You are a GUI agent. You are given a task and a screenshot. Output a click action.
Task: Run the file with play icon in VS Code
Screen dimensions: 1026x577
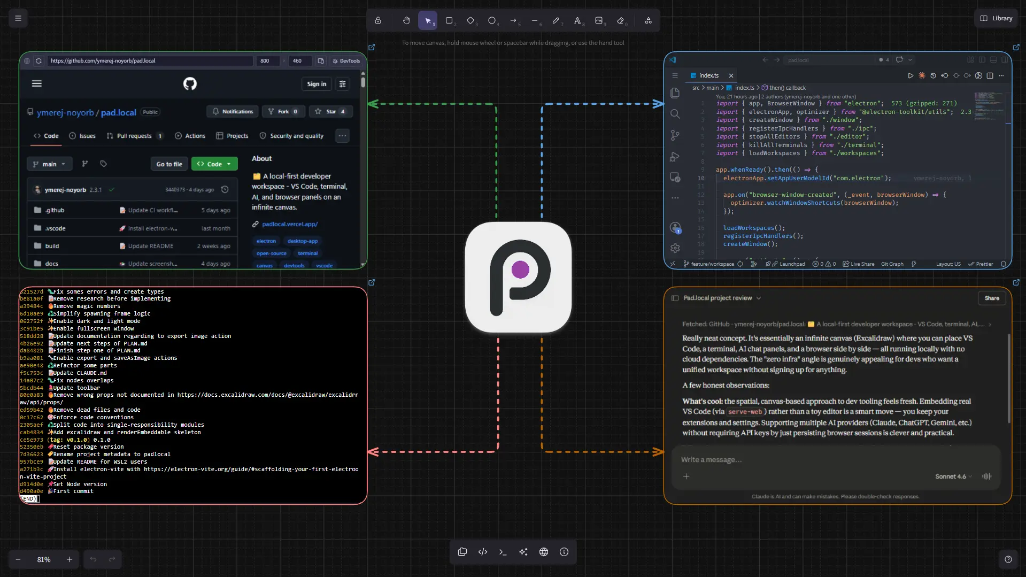[x=911, y=76]
